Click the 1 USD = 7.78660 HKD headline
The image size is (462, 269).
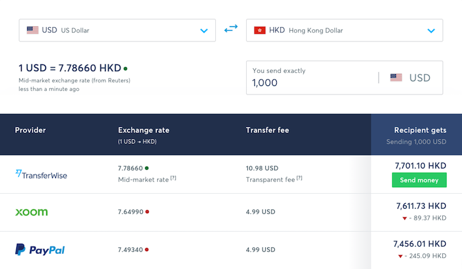pyautogui.click(x=70, y=68)
